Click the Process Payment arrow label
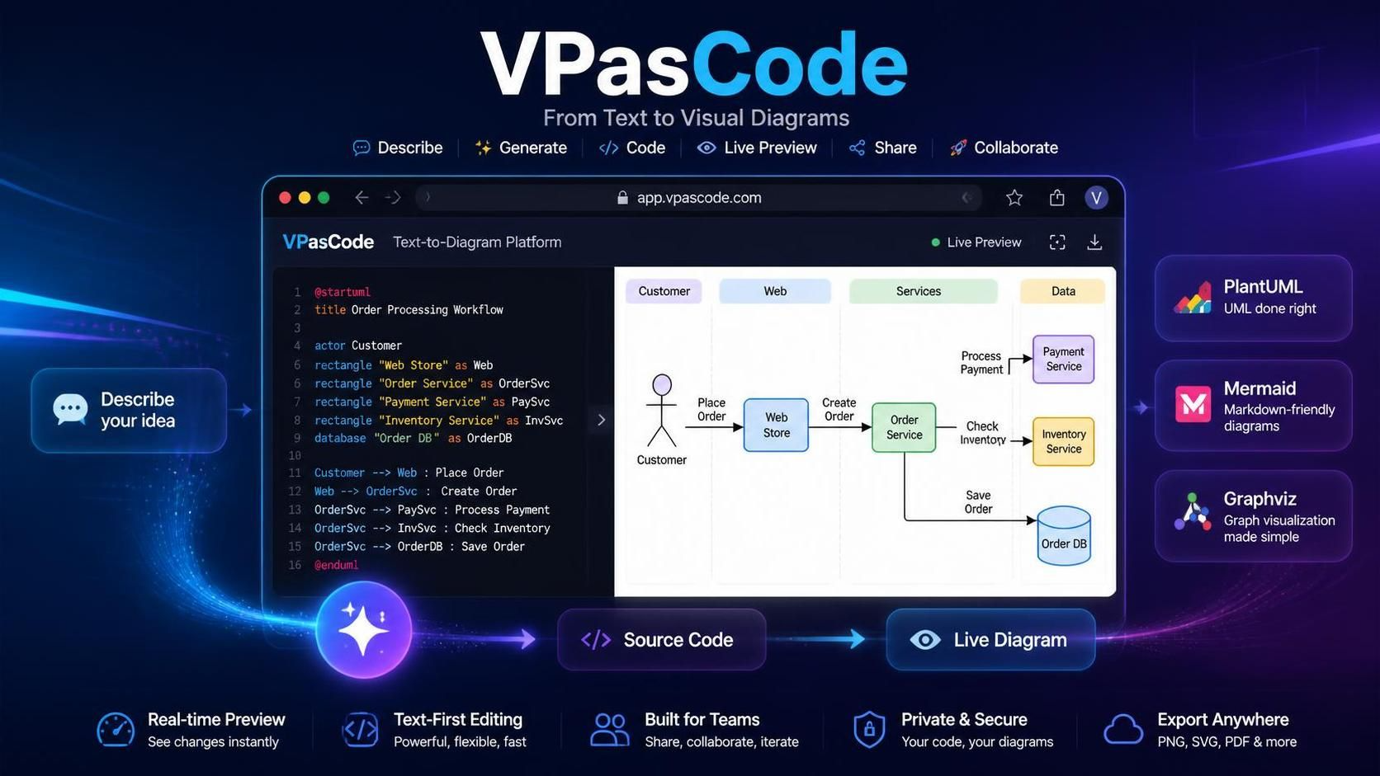This screenshot has height=776, width=1380. pyautogui.click(x=981, y=363)
